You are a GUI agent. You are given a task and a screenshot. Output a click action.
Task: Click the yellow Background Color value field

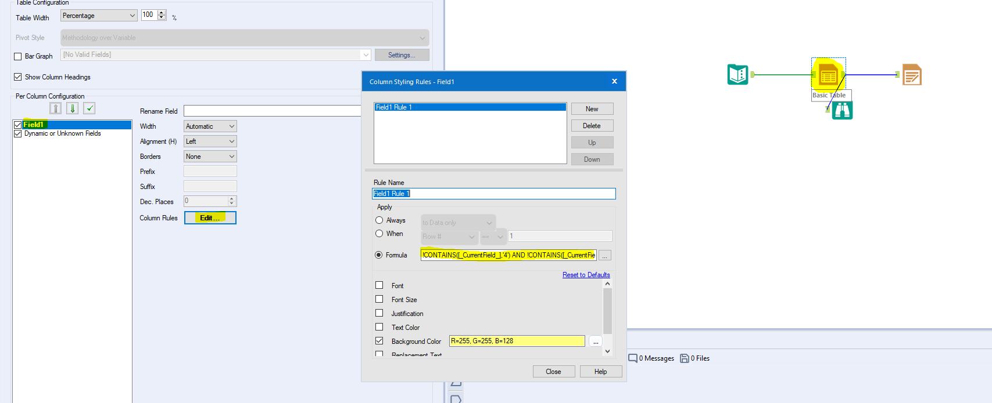pos(517,341)
